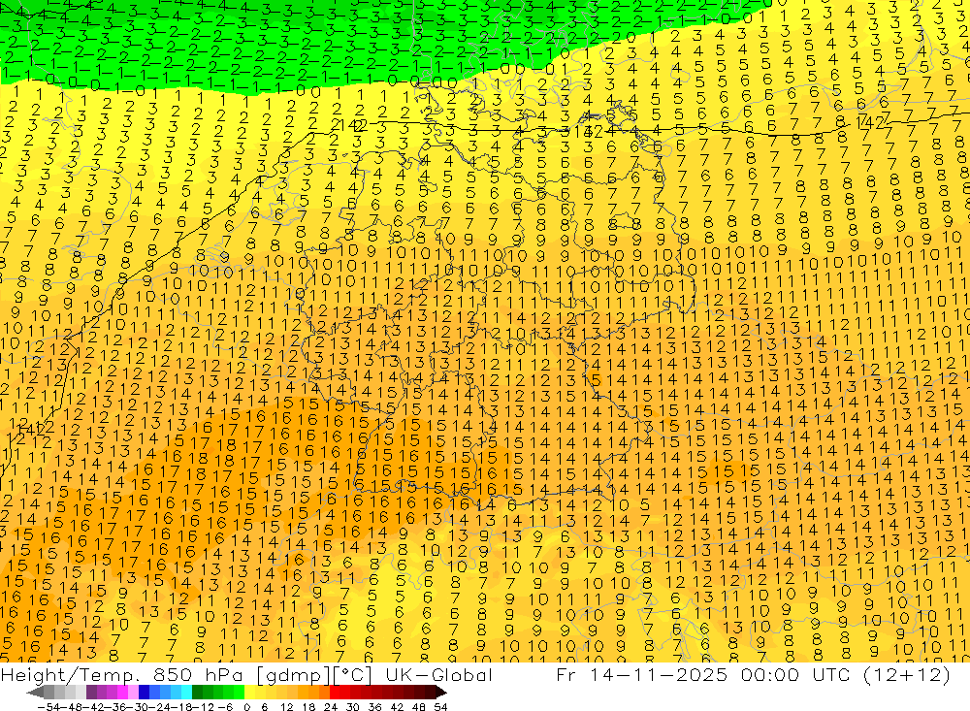Pick the dark green -12 legend swatch

pos(197,693)
